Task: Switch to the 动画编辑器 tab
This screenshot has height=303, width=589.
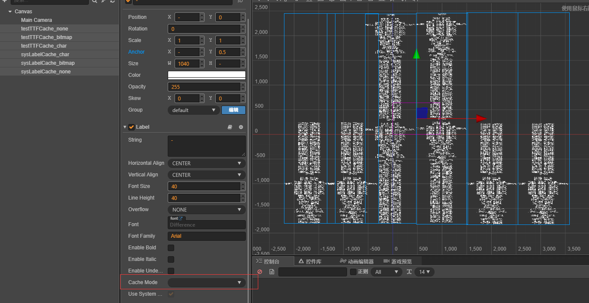Action: coord(356,261)
